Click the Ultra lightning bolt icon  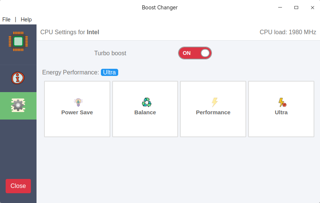coord(282,102)
